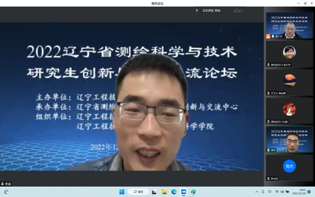Open Task View from the taskbar

pyautogui.click(x=154, y=192)
